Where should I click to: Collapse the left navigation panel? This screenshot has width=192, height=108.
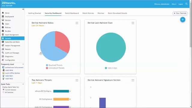(23, 9)
